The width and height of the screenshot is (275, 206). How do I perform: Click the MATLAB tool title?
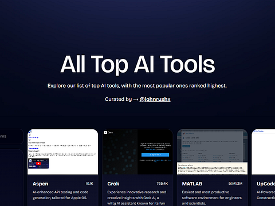(x=192, y=184)
